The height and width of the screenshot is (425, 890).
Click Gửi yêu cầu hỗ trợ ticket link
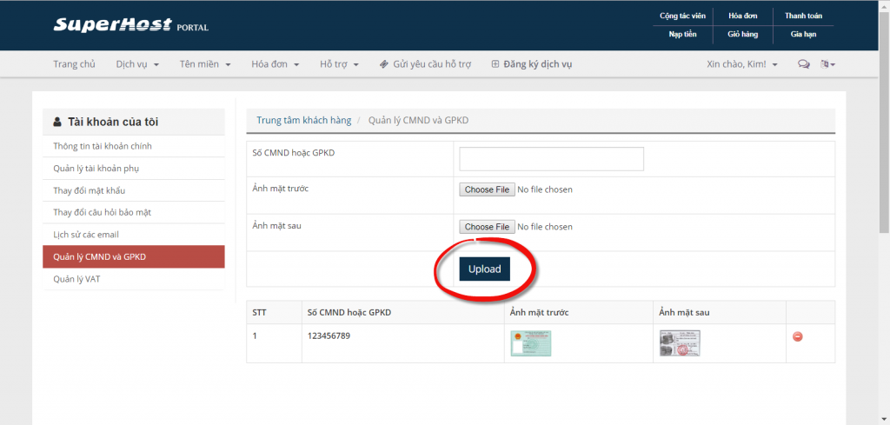[425, 64]
